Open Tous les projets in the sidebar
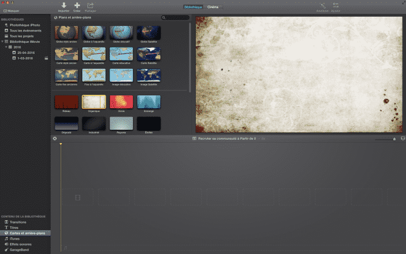Viewport: 406px width, 254px height. [21, 35]
